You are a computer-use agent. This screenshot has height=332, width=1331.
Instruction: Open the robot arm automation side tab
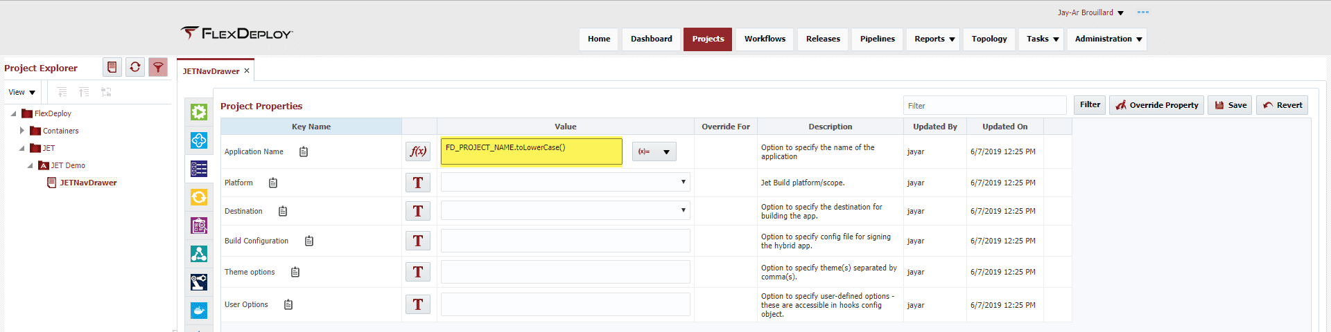pyautogui.click(x=199, y=282)
